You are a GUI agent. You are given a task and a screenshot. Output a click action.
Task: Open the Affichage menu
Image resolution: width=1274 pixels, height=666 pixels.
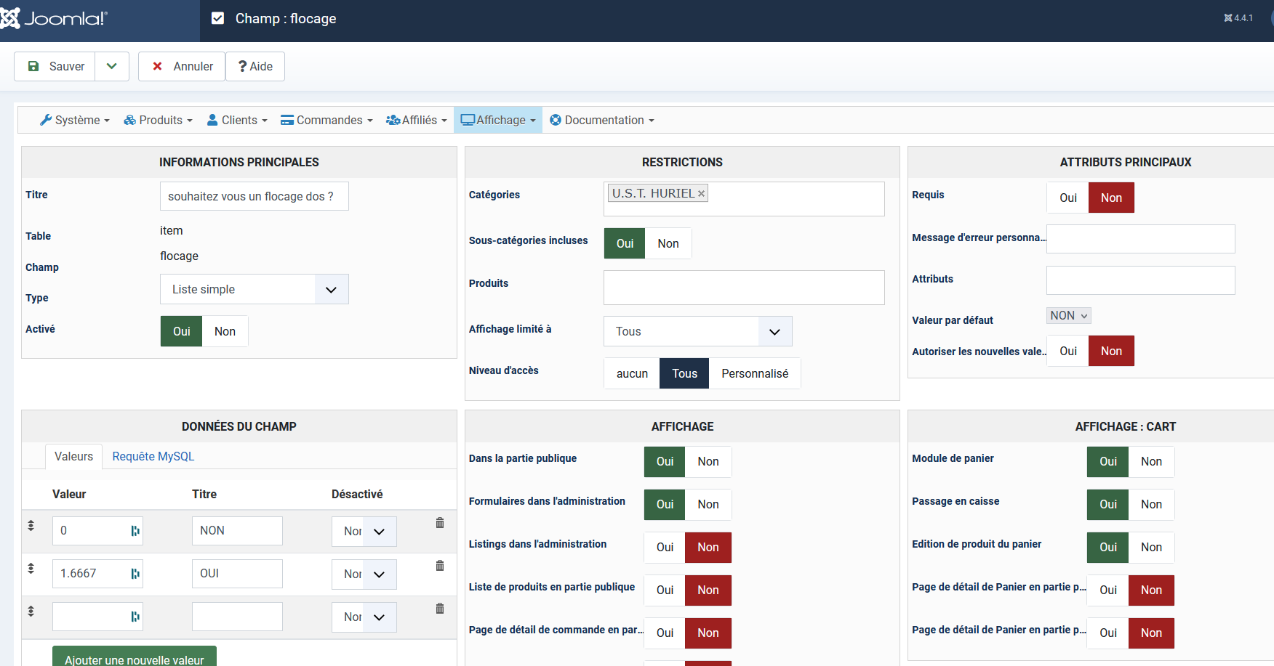point(498,120)
